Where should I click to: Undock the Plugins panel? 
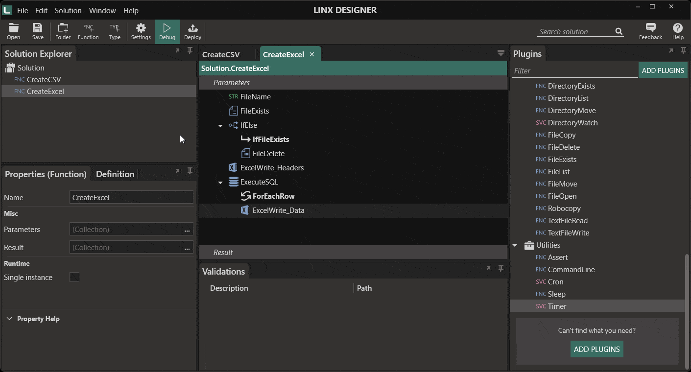point(671,50)
